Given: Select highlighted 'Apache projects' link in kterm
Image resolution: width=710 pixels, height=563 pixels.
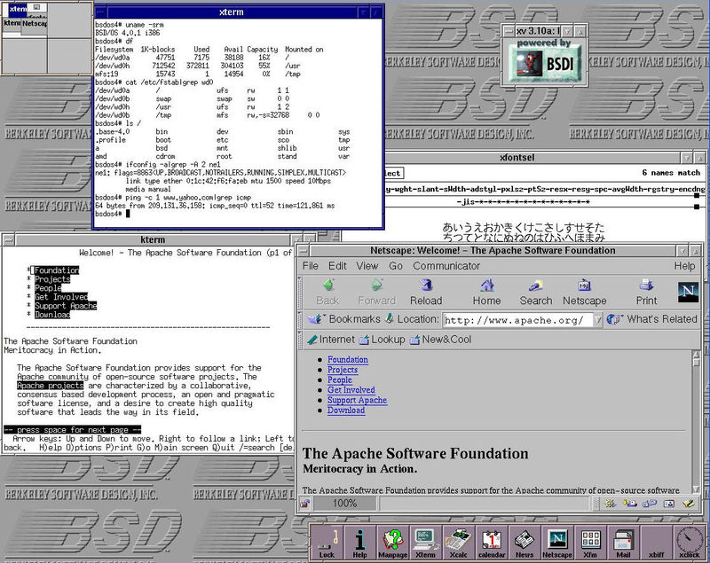Looking at the screenshot, I should click(x=51, y=386).
